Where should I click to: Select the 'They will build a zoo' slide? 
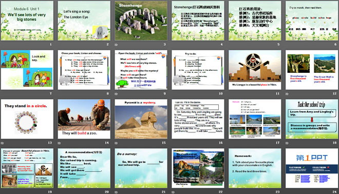[84, 119]
